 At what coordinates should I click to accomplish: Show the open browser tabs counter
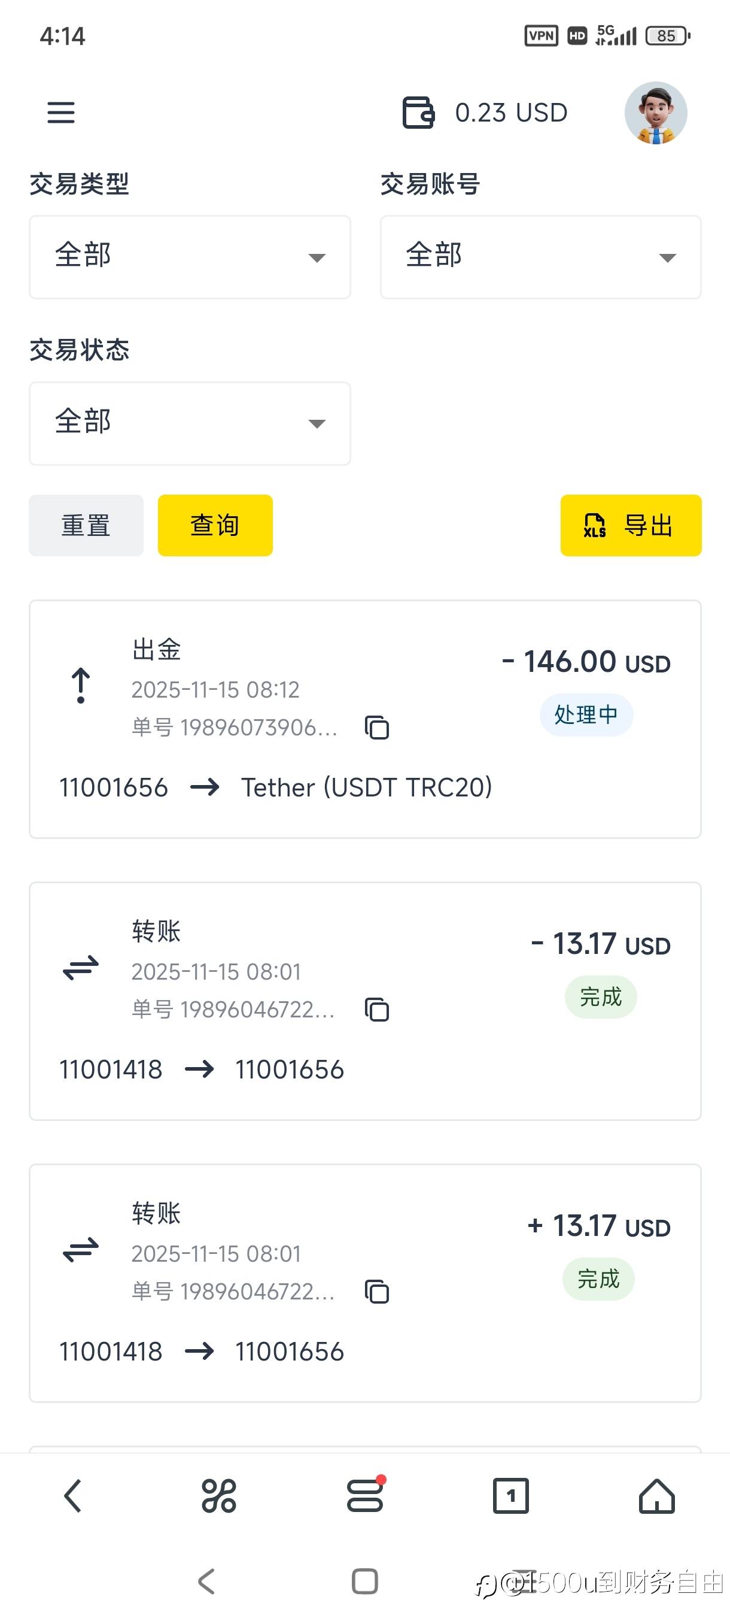(x=510, y=1495)
